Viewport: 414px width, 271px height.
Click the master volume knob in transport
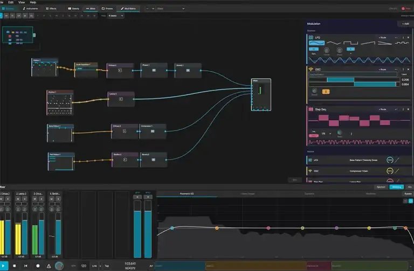pos(59,266)
